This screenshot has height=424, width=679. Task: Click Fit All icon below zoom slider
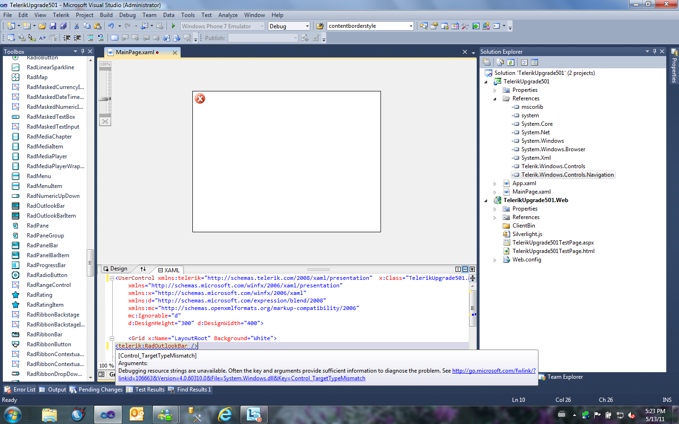(x=105, y=121)
